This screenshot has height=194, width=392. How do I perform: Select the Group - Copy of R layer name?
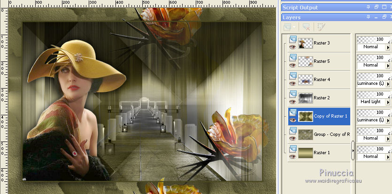[x=331, y=134]
